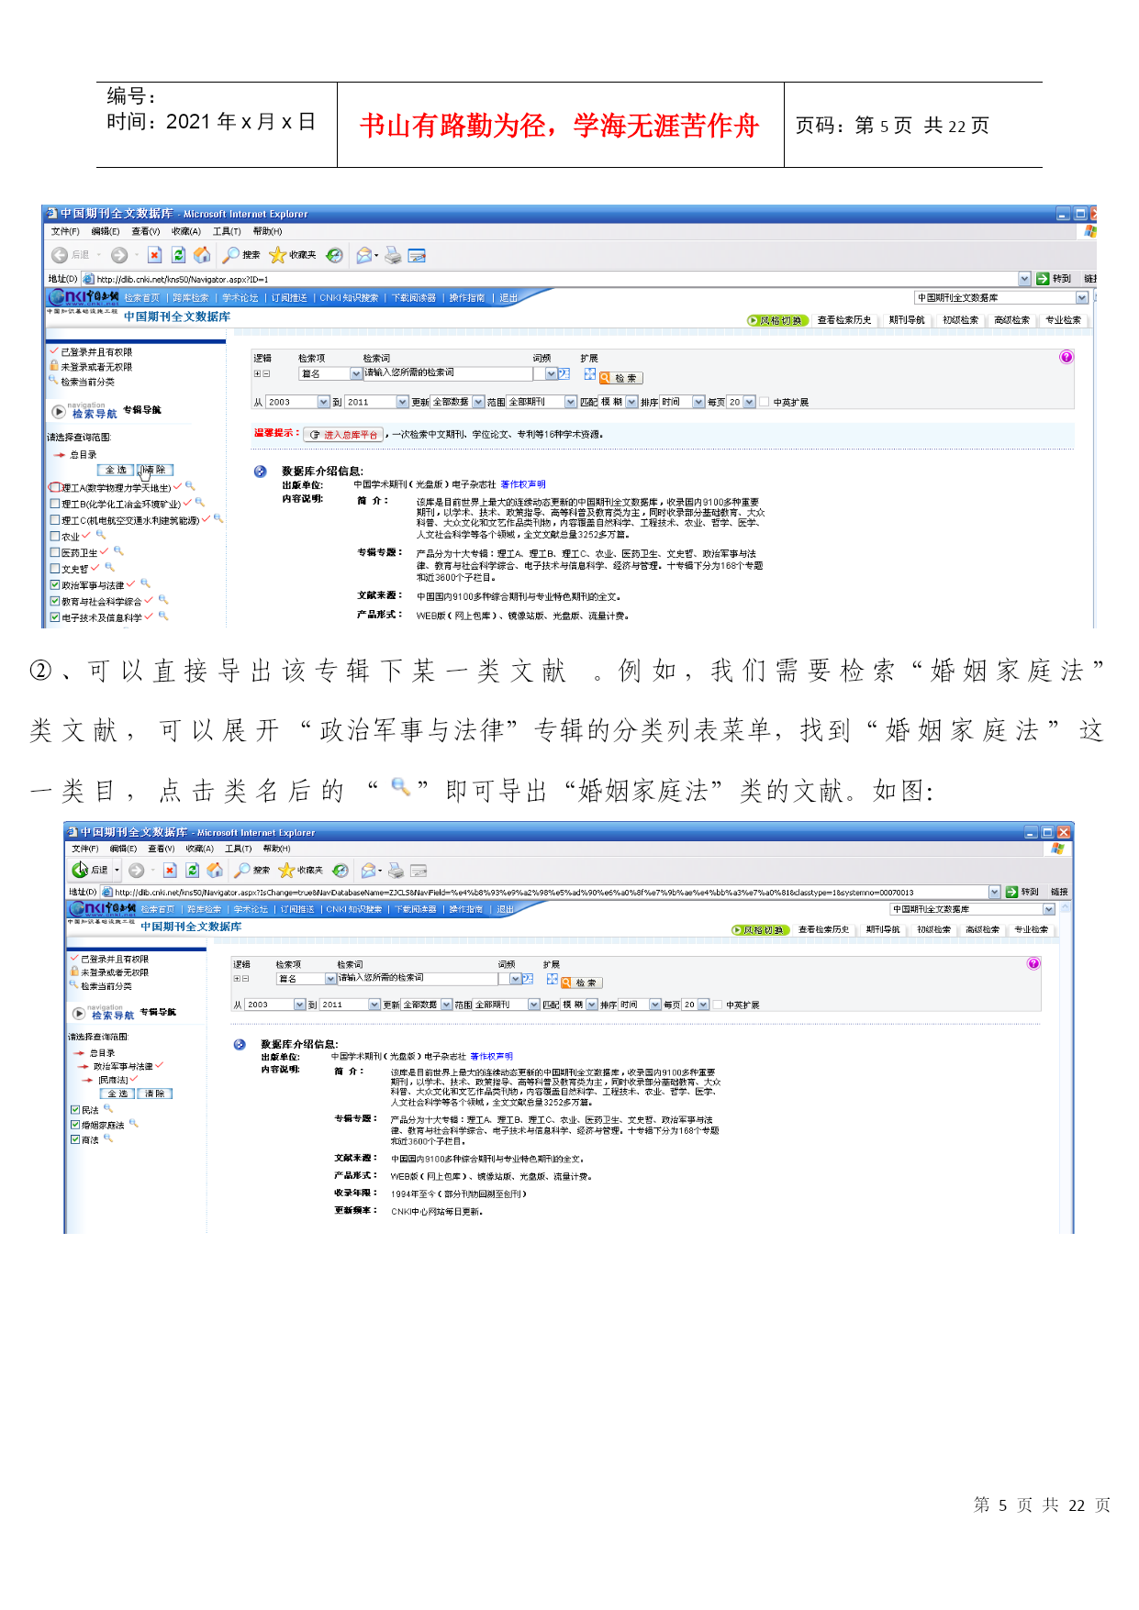Click the Print icon in the lower browser toolbar
The image size is (1139, 1610).
pyautogui.click(x=396, y=870)
